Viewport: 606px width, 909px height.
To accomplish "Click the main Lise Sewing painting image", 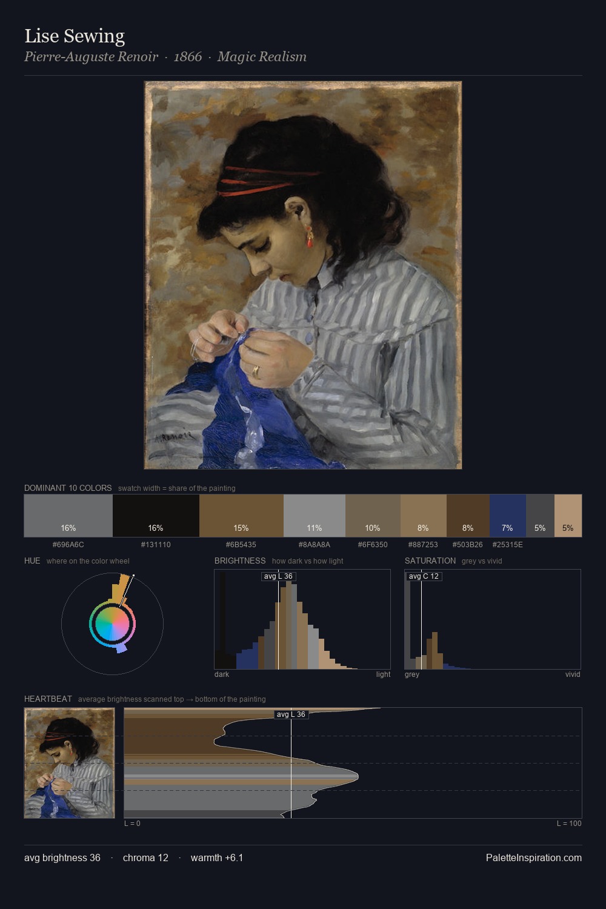I will point(303,275).
